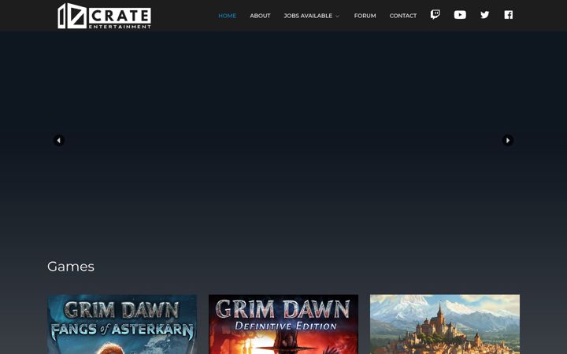Open the Facebook page icon

tap(509, 15)
